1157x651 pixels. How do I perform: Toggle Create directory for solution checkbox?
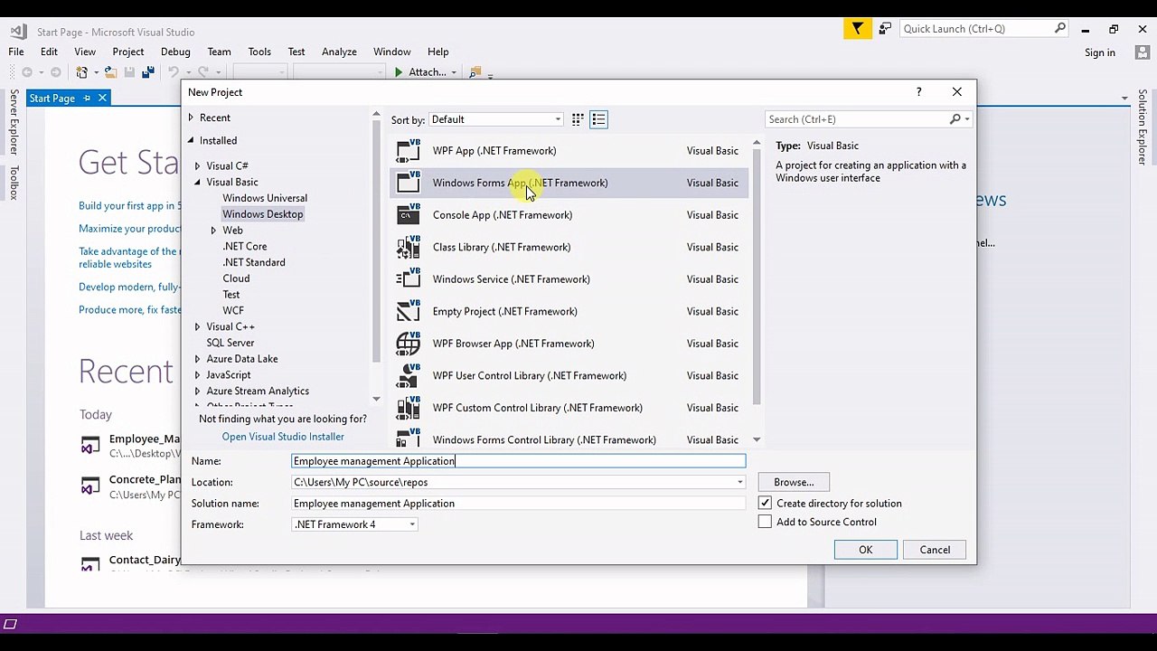point(765,503)
